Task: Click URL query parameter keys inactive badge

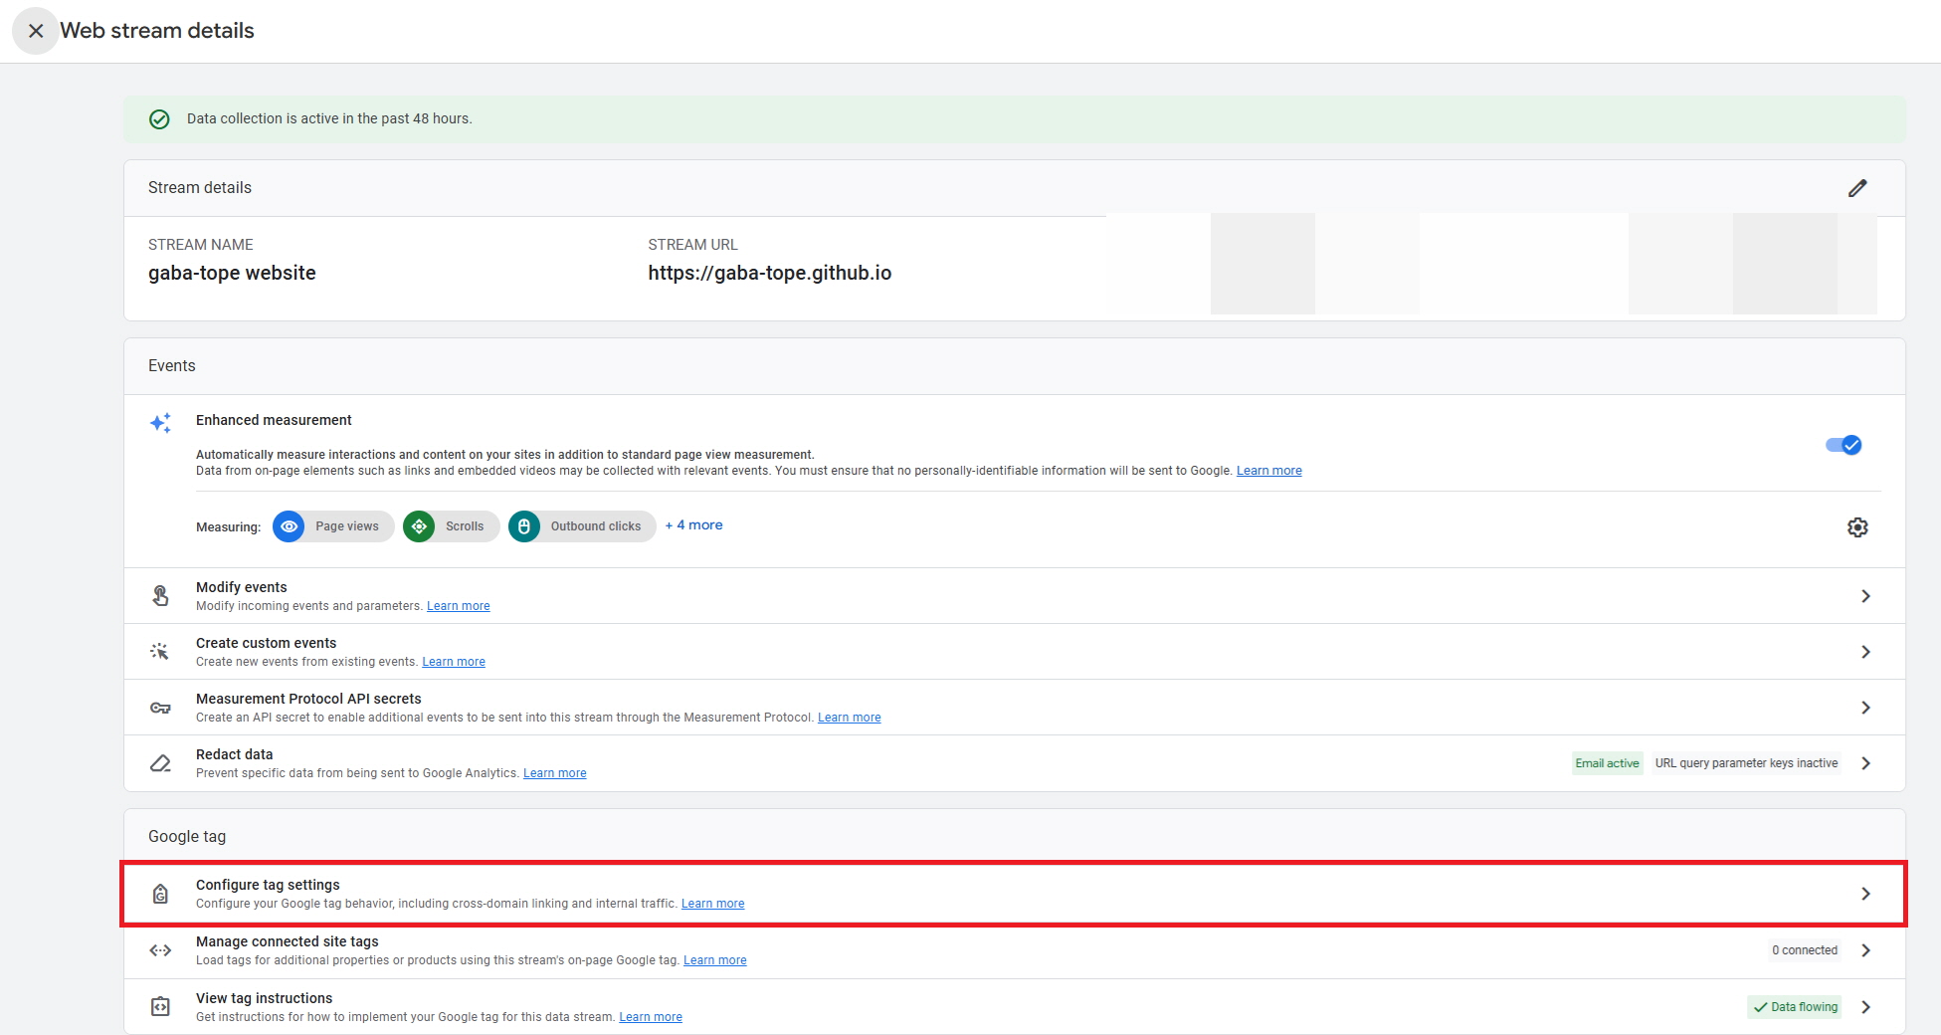Action: click(1746, 763)
